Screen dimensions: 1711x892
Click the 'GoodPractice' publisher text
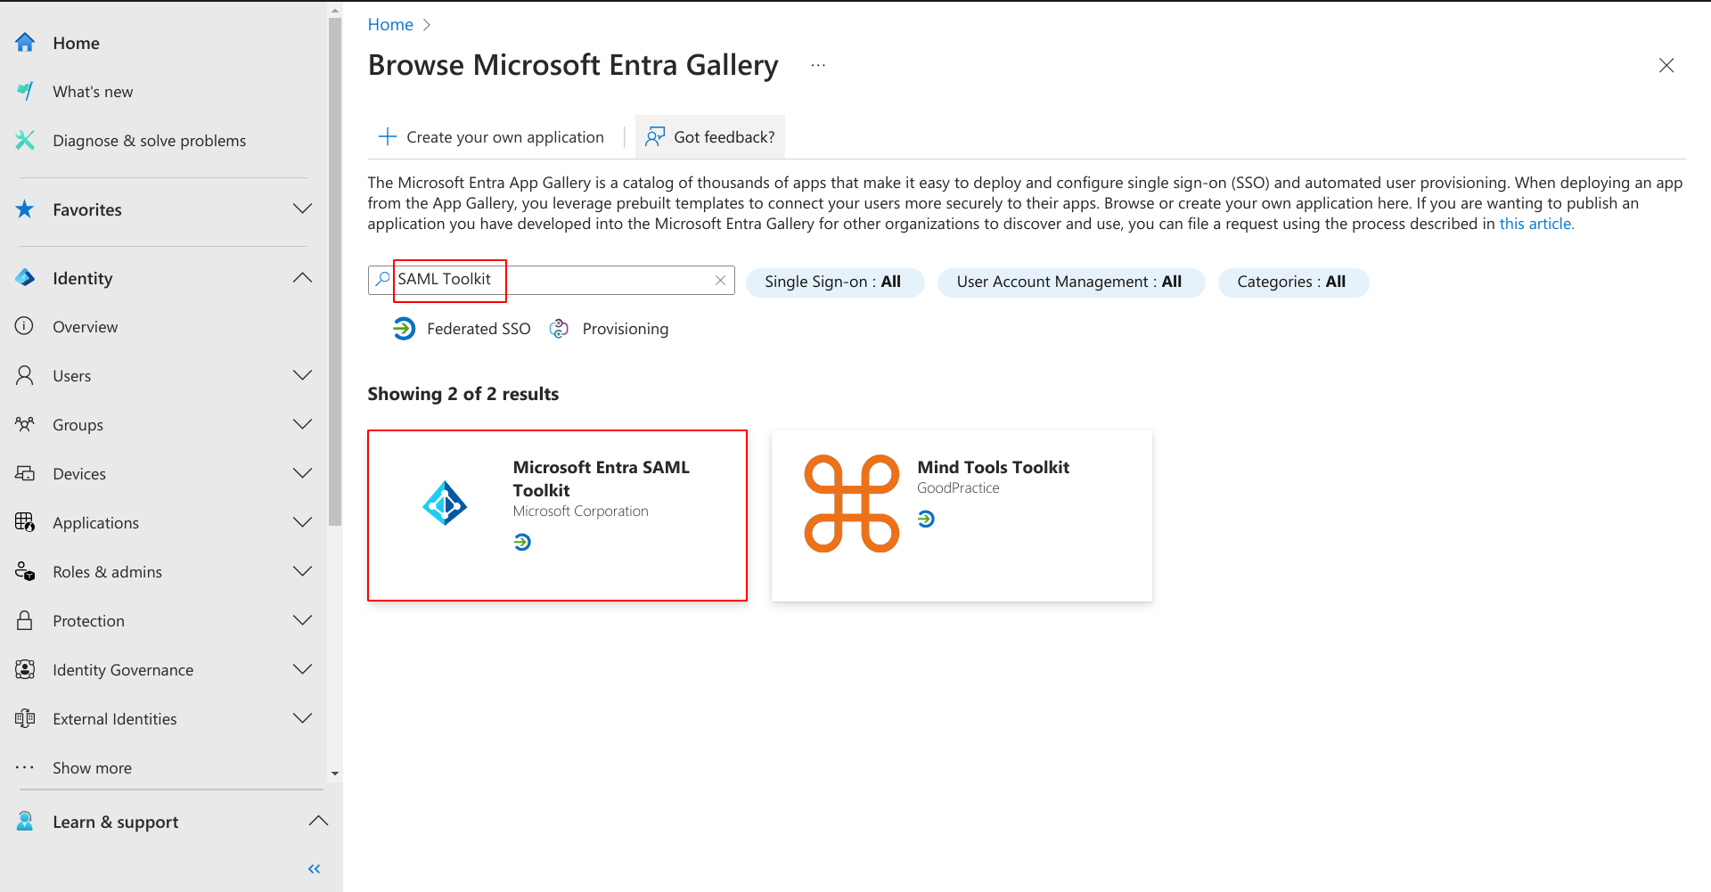[958, 487]
